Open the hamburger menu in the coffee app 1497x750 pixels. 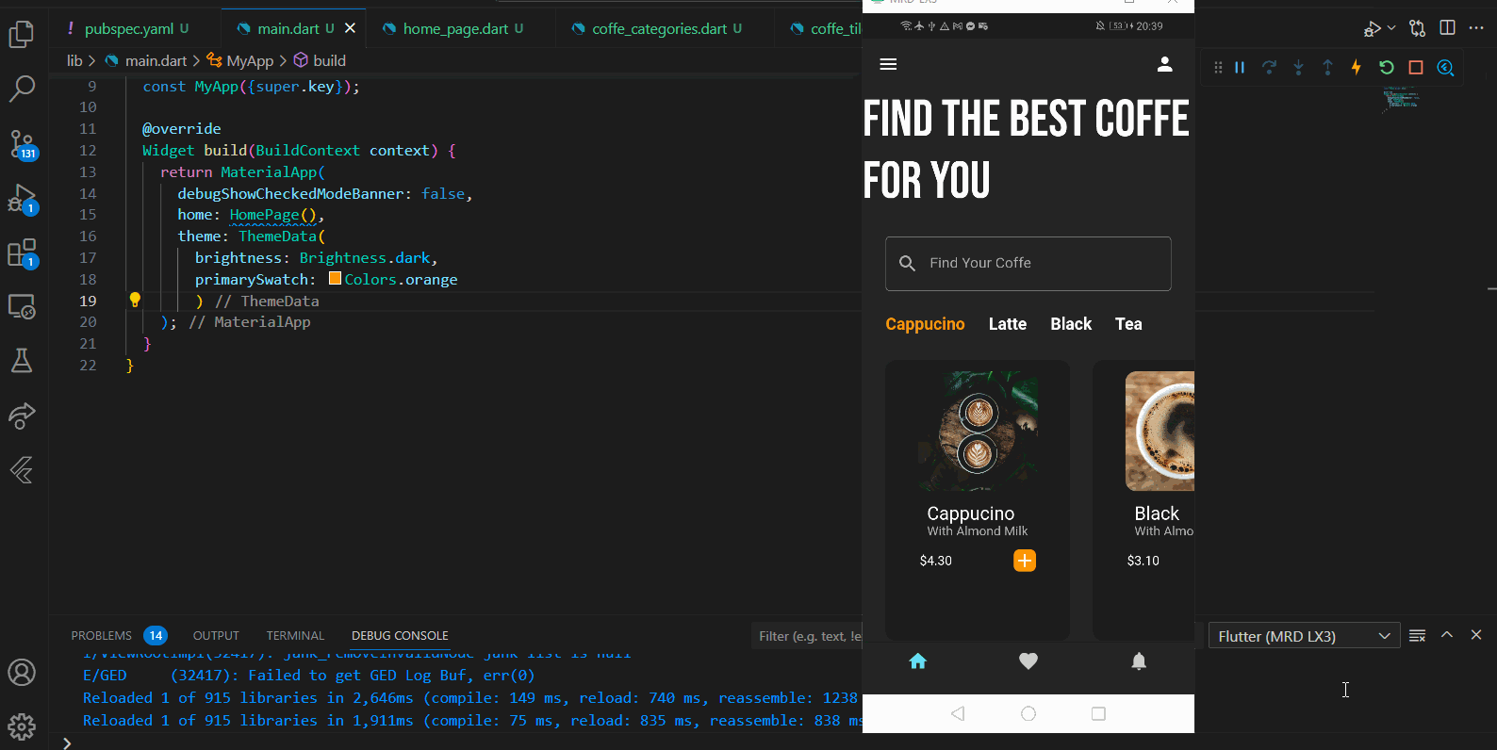tap(888, 64)
